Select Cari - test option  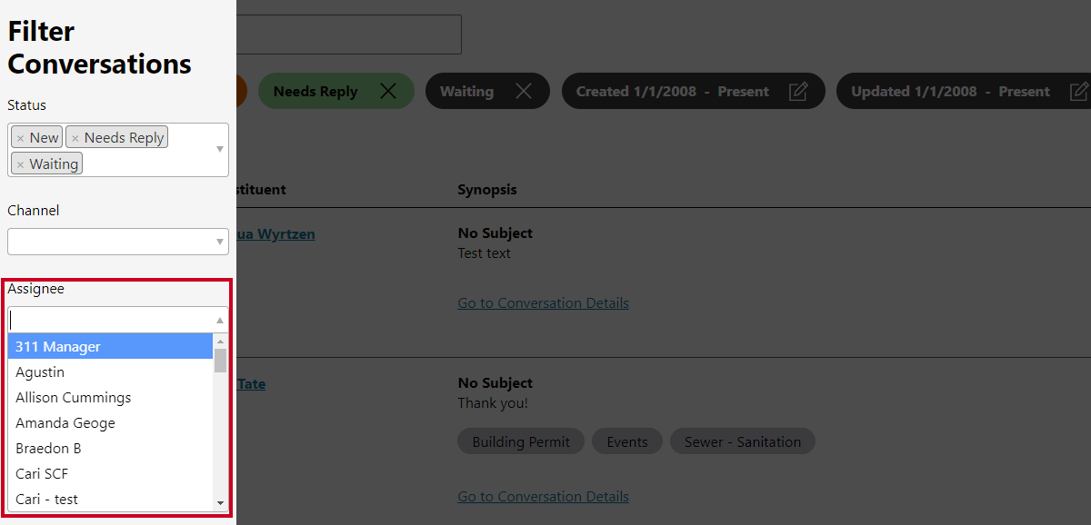[110, 499]
